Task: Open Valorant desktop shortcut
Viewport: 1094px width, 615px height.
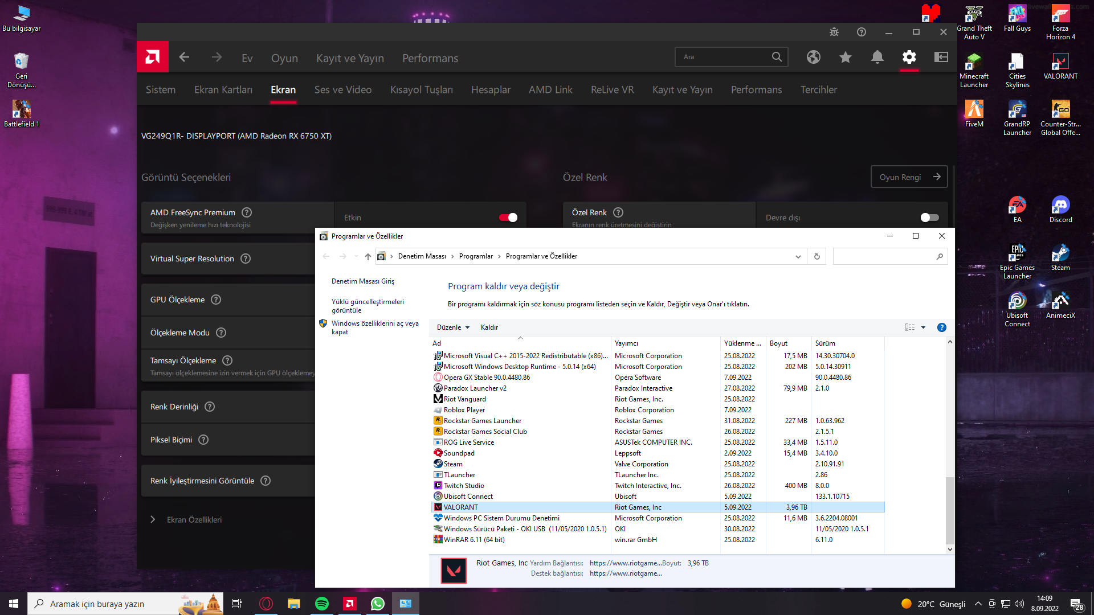Action: pos(1060,66)
